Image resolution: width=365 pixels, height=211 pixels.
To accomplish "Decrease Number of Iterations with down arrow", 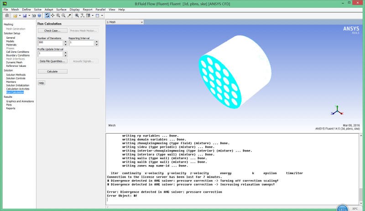I will pyautogui.click(x=66, y=45).
